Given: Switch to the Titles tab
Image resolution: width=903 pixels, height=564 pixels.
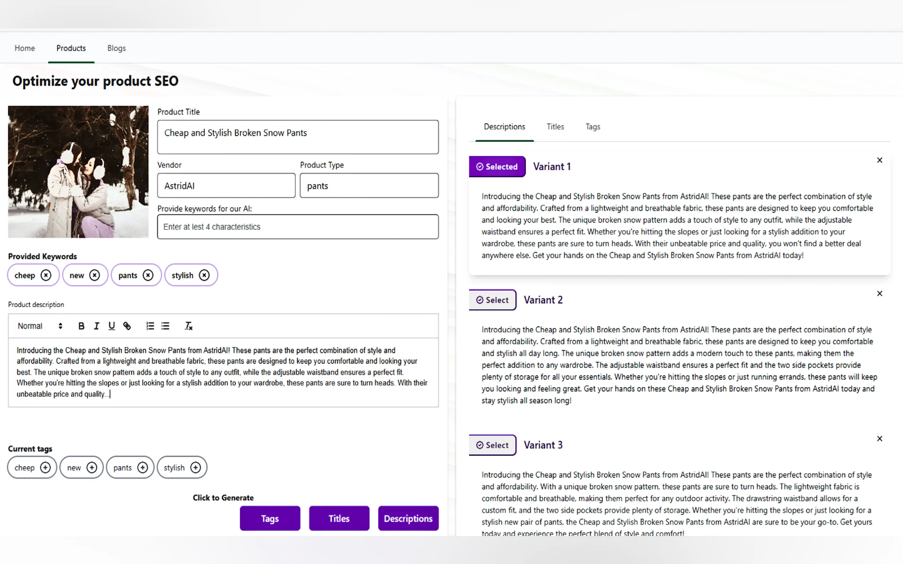Looking at the screenshot, I should (555, 127).
